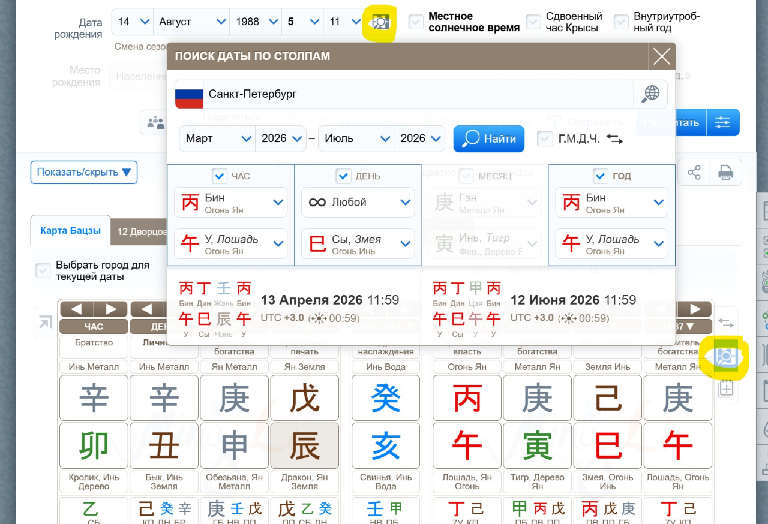Screen dimensions: 768x524
Task: Expand the start month Март dropdown
Action: tap(217, 138)
